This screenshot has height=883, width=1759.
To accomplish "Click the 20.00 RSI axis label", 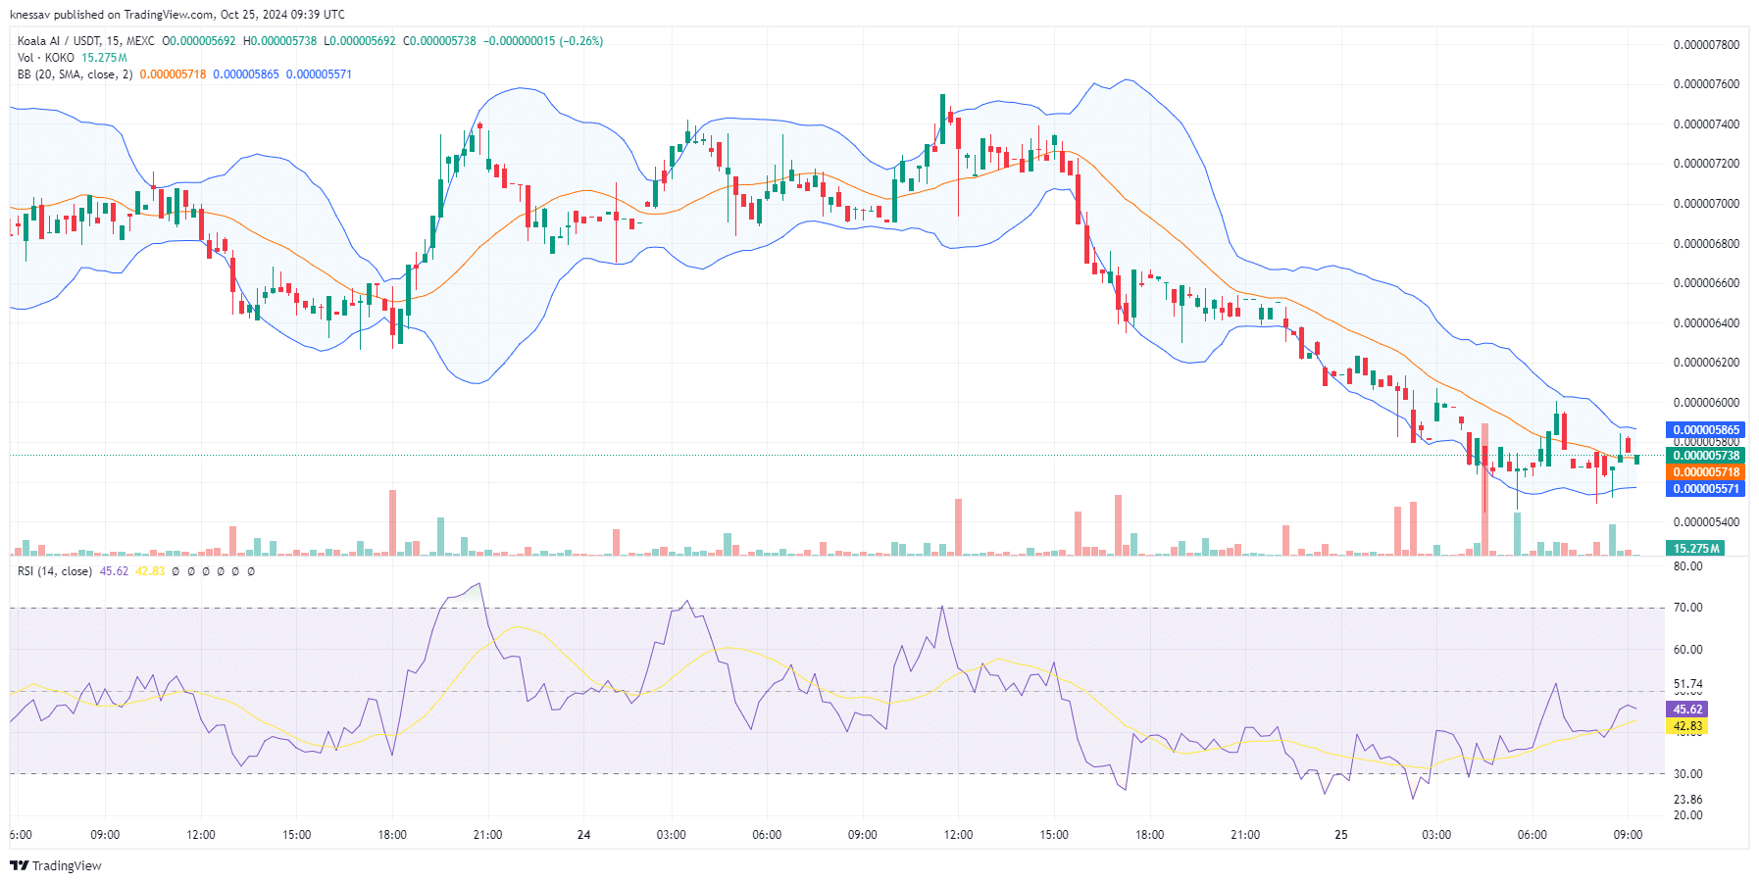I will click(x=1687, y=815).
